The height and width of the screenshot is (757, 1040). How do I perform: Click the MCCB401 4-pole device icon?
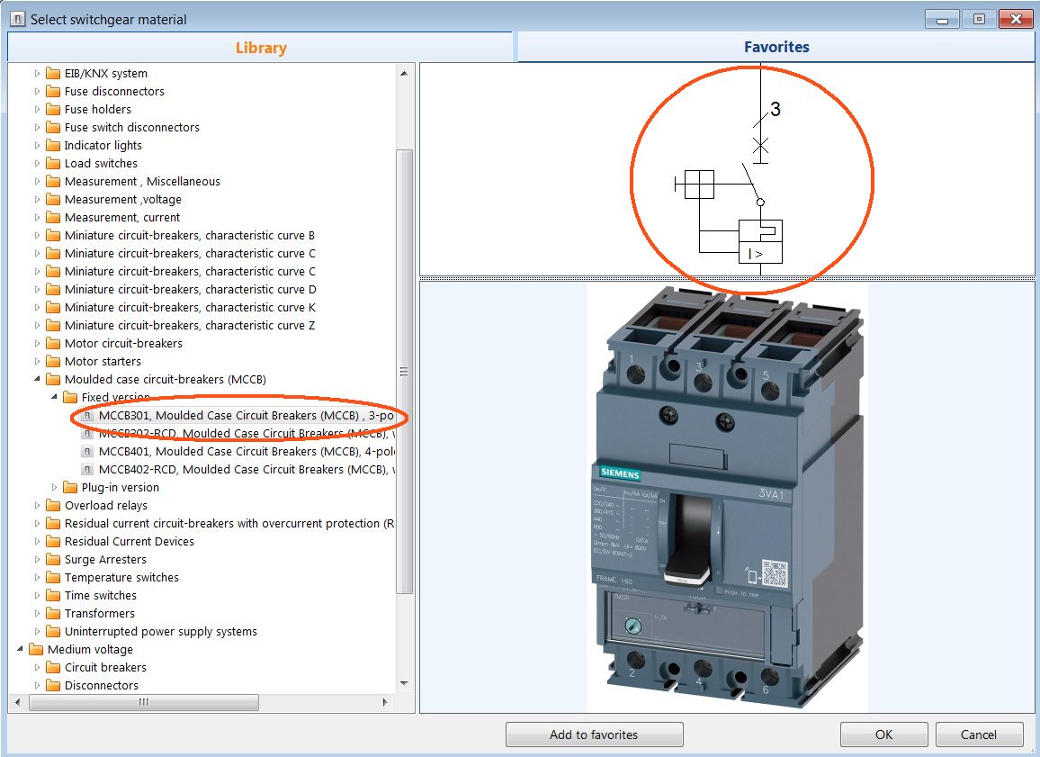click(x=87, y=452)
